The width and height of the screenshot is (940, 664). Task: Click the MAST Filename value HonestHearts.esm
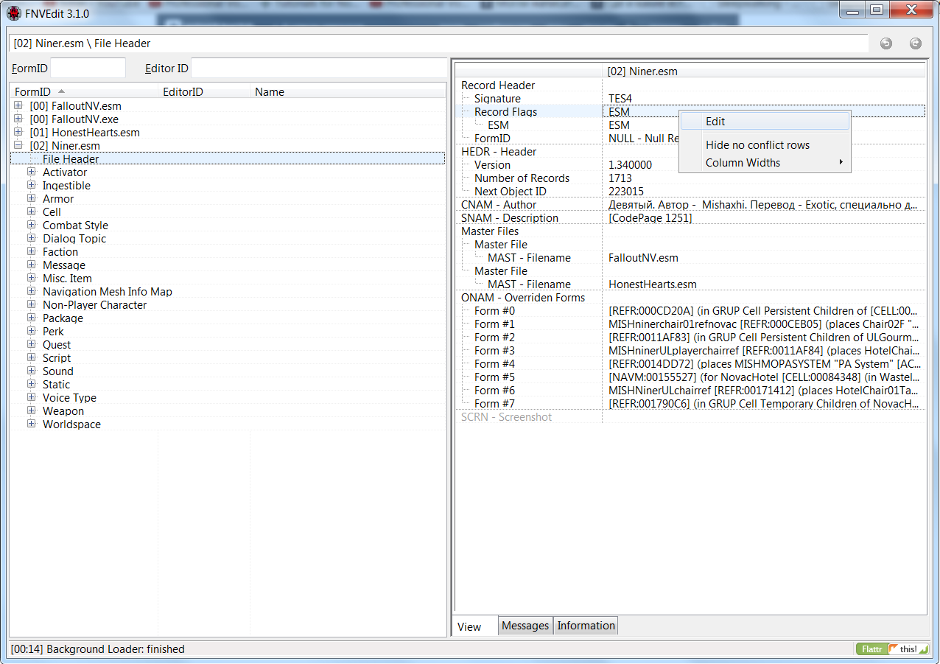pyautogui.click(x=653, y=284)
